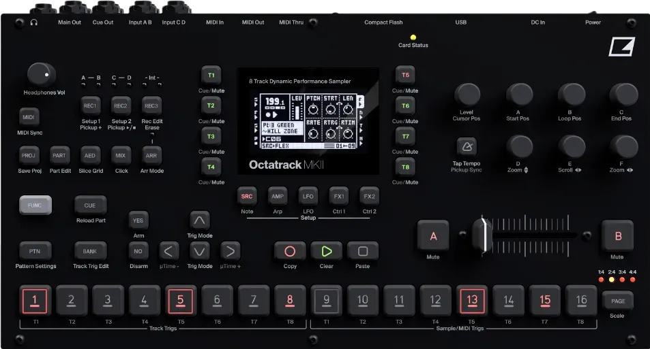Toggle step trig 13
The height and width of the screenshot is (349, 650).
click(x=472, y=301)
